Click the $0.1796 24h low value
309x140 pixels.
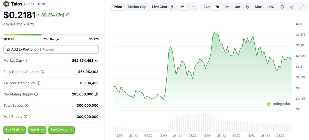(8, 39)
